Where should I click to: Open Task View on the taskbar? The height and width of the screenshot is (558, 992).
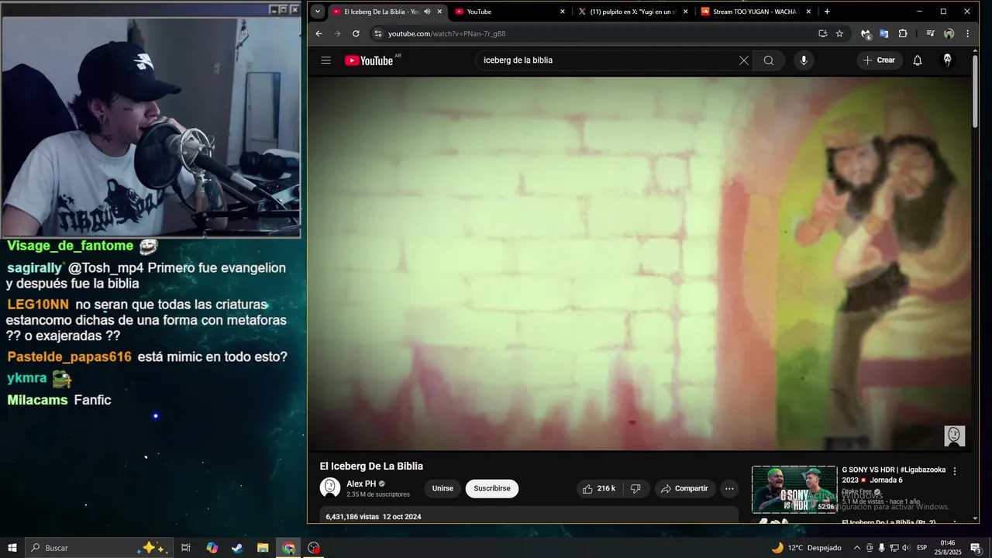[x=186, y=548]
